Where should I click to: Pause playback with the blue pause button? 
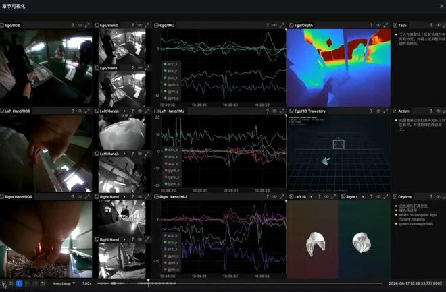click(19, 283)
